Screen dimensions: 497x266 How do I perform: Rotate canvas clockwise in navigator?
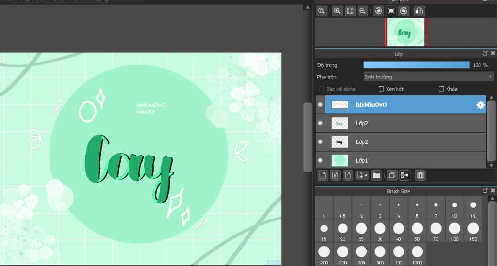coord(403,11)
